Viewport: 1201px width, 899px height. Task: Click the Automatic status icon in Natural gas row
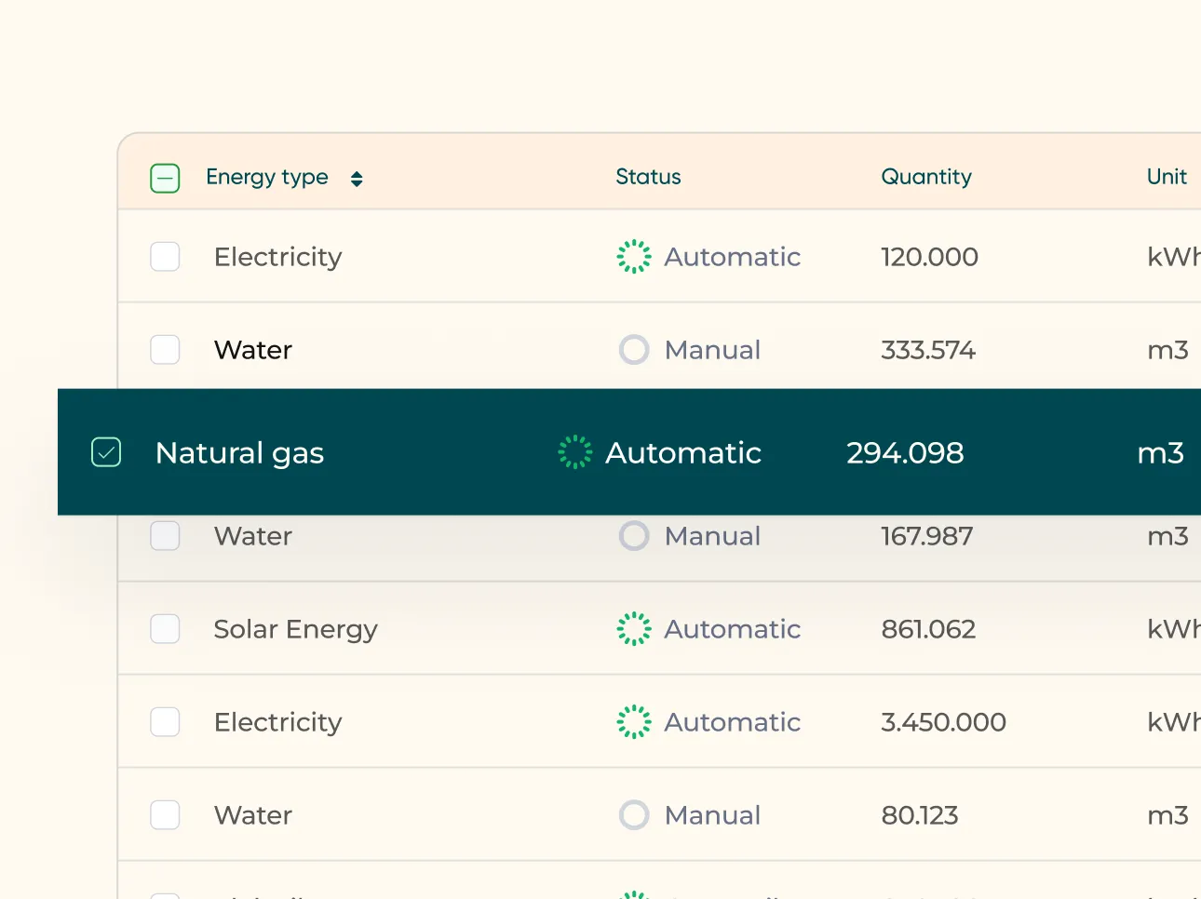575,452
